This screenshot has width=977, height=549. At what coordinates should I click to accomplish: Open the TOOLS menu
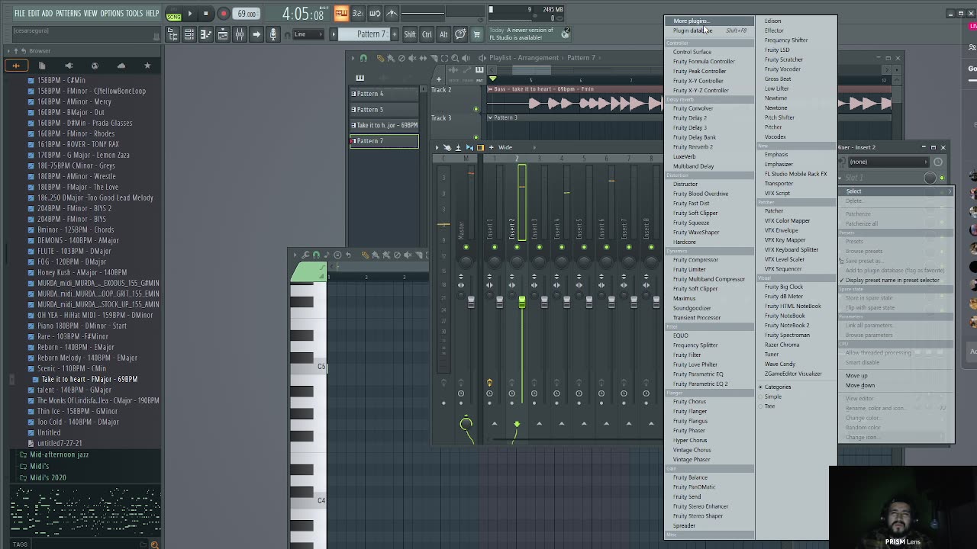tap(134, 14)
